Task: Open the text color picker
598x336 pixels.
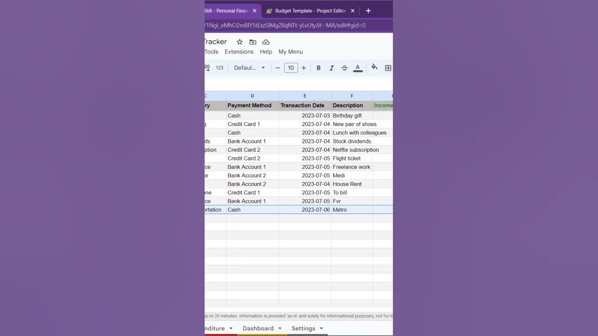Action: [358, 68]
